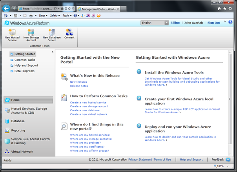Open the 'Create a new storage account' link
237x172 pixels.
[x=89, y=106]
